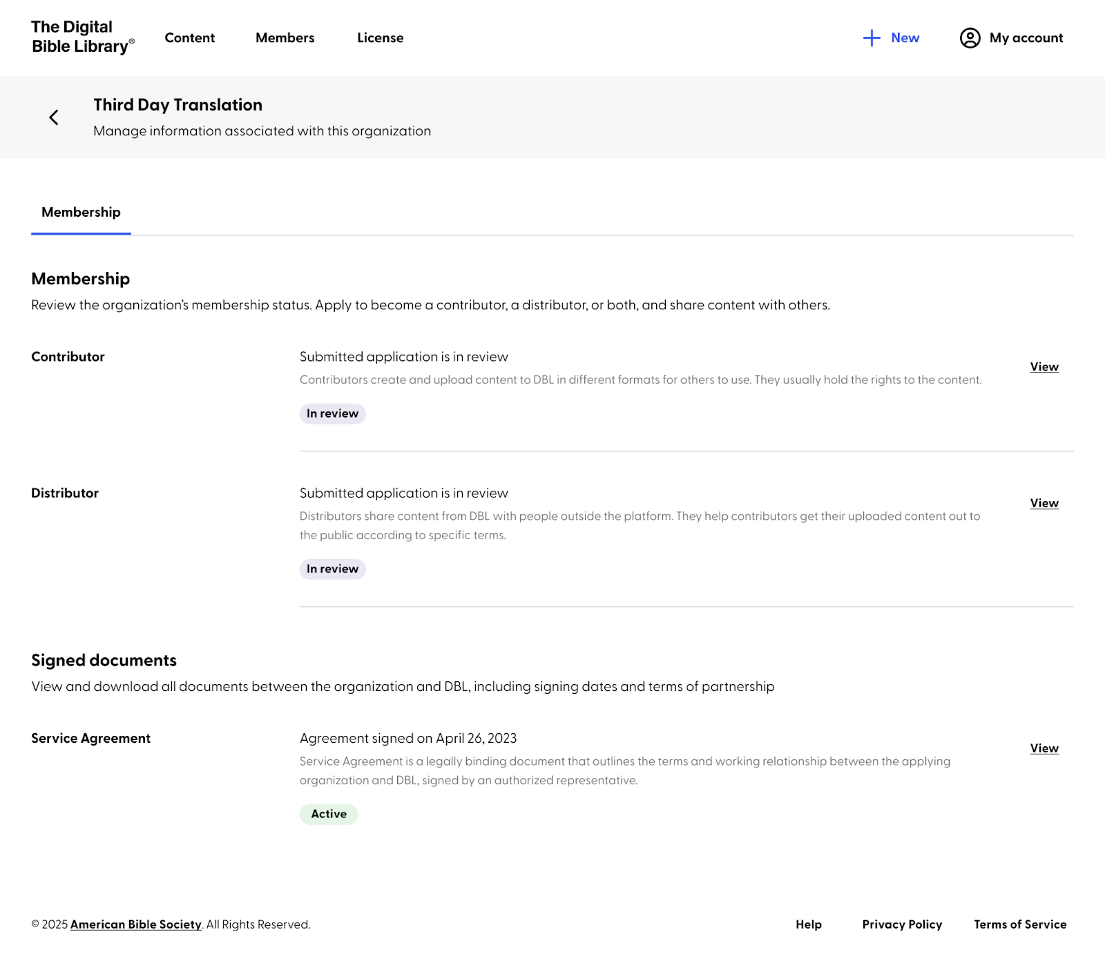This screenshot has height=963, width=1105.
Task: Open My account label
Action: pos(1026,38)
